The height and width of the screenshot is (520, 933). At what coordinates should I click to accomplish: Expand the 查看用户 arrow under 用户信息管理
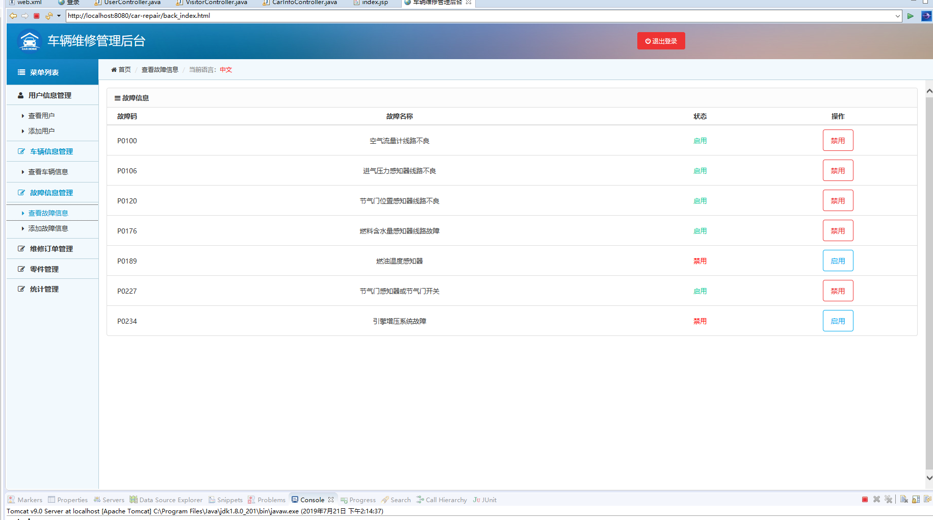(x=22, y=116)
